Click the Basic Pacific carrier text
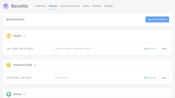This screenshot has width=175, height=98. 61,78
